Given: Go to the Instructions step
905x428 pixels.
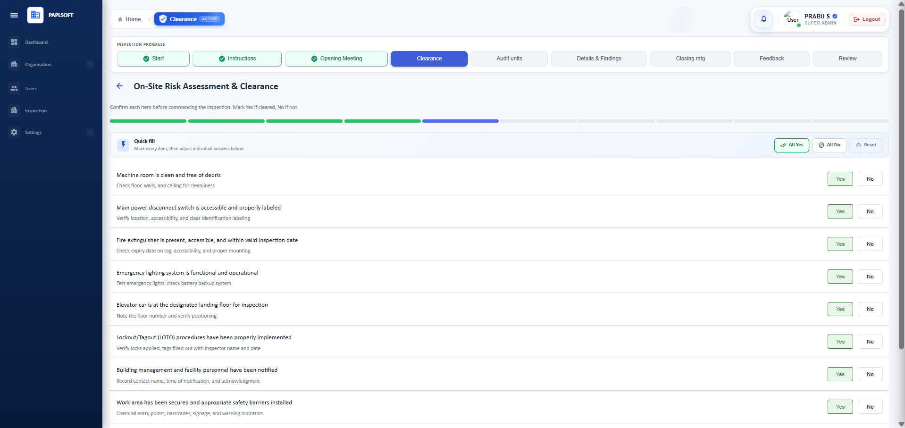Looking at the screenshot, I should coord(237,59).
